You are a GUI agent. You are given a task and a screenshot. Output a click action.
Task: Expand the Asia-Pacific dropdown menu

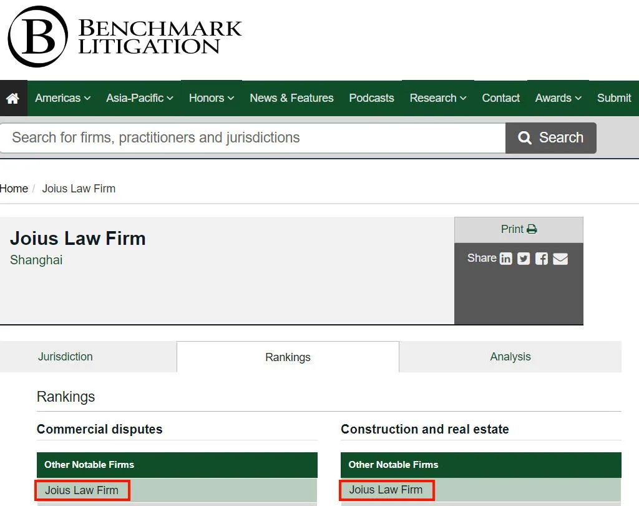[x=140, y=98]
